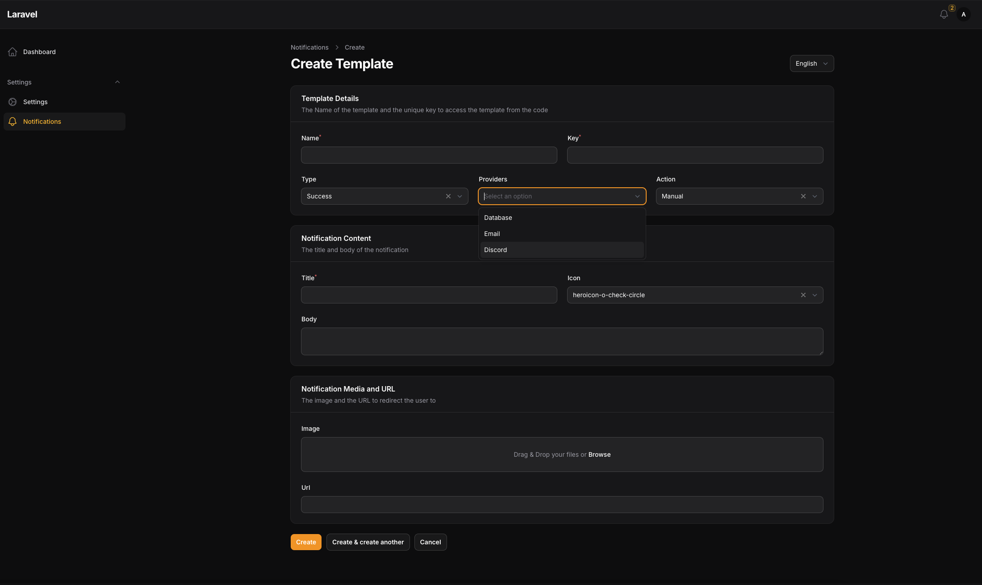Open the English language dropdown

click(811, 63)
